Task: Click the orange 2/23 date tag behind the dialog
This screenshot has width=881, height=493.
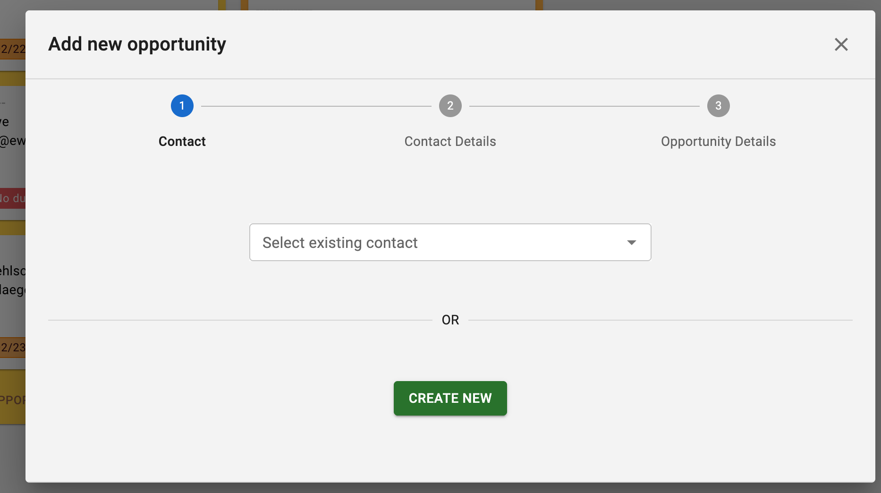Action: click(x=12, y=348)
